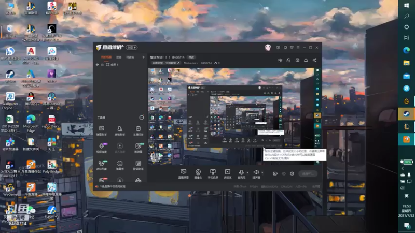Open the Wallpaper Engine desktop shortcut
Viewport: 415px width, 233px height.
[x=10, y=101]
